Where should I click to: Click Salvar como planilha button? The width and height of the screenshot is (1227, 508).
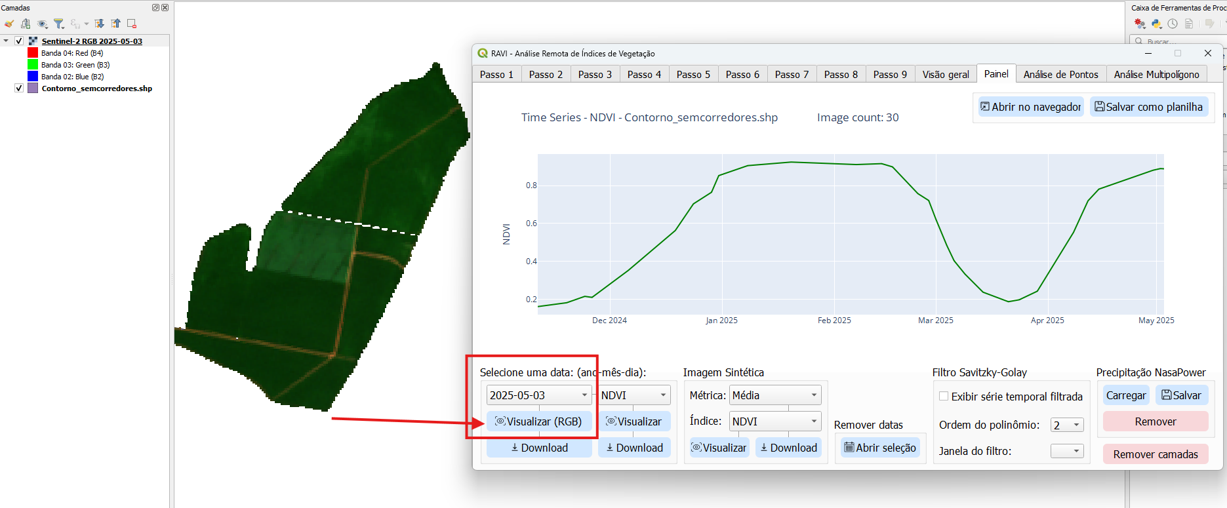[x=1148, y=107]
